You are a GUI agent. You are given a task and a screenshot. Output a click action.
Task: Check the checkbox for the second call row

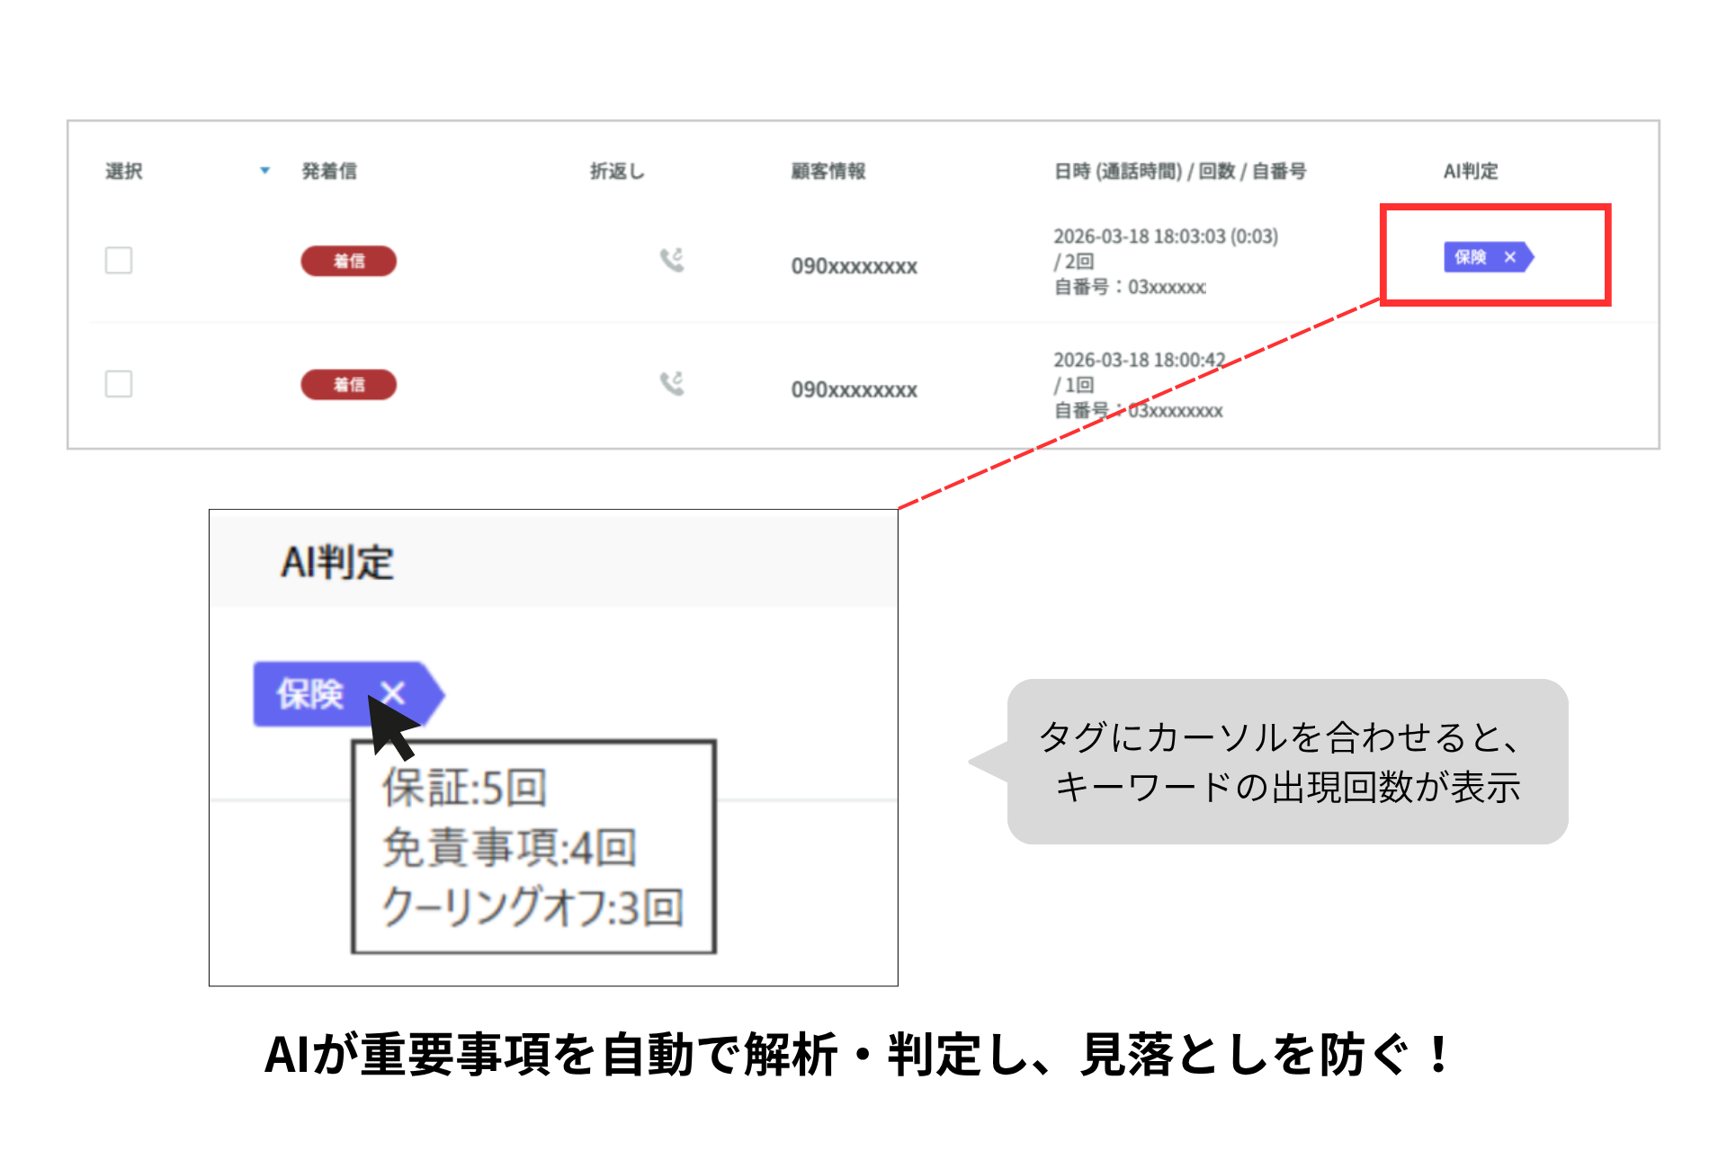click(118, 385)
